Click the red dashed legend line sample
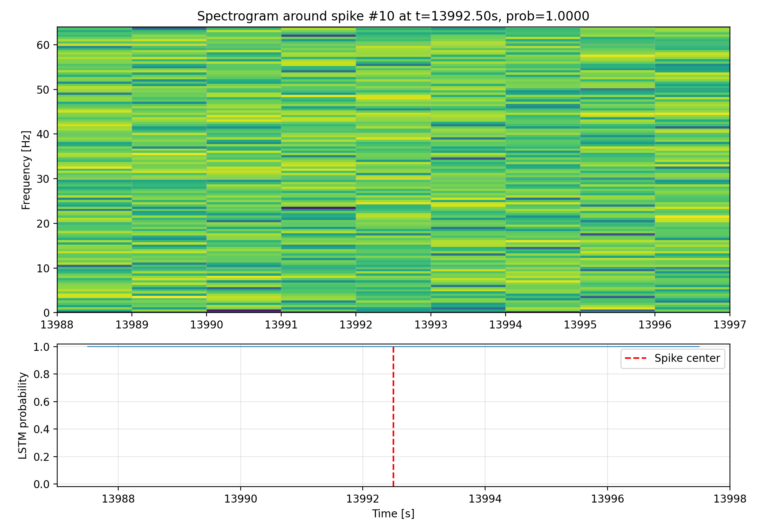The image size is (758, 531). [x=635, y=358]
